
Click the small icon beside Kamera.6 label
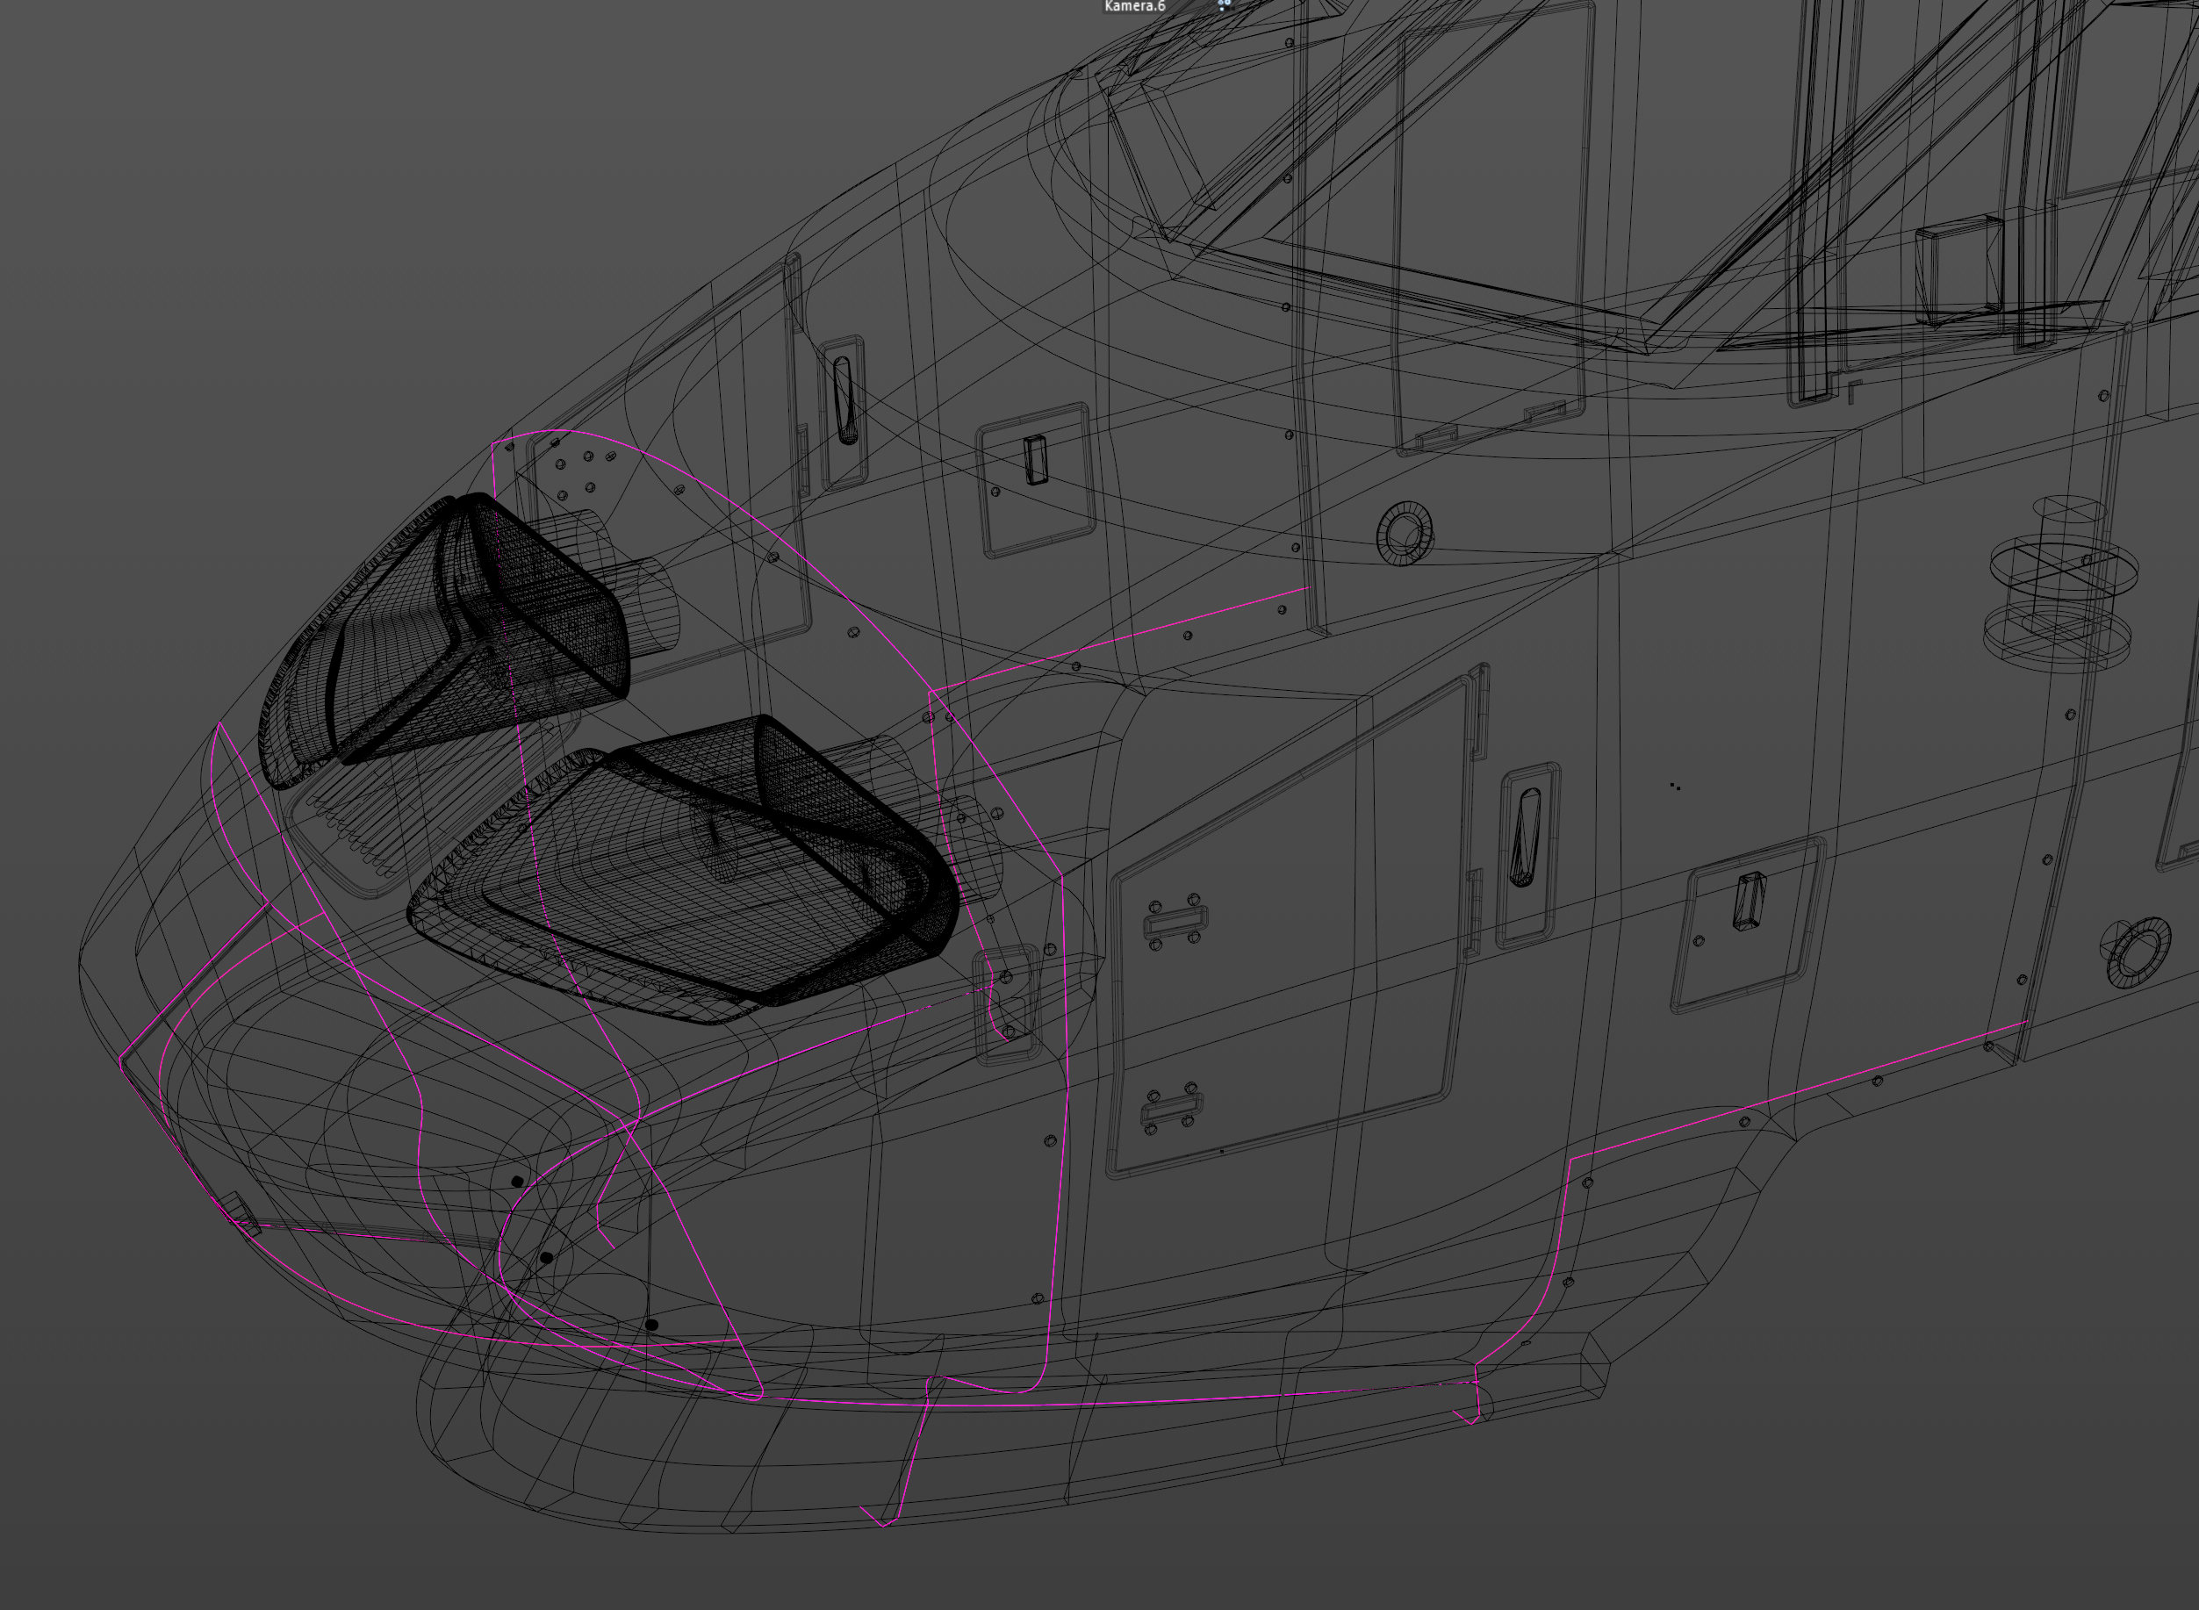pyautogui.click(x=1224, y=5)
